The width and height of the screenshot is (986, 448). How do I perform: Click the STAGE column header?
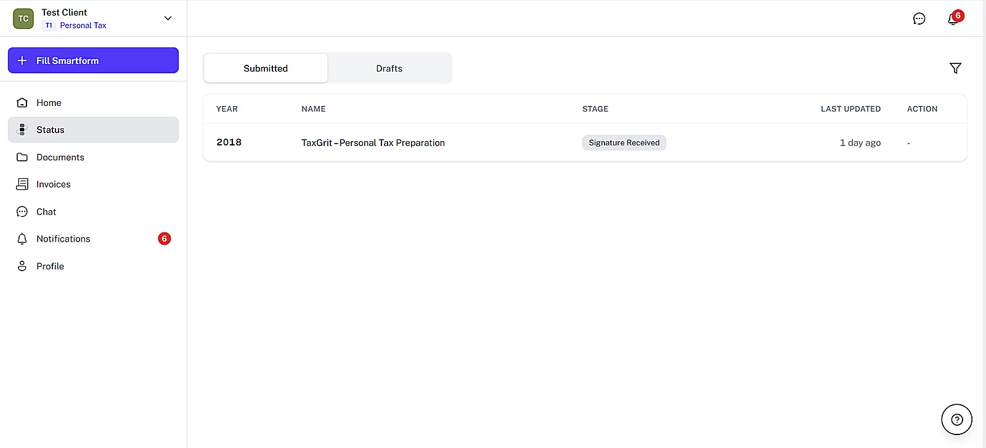click(x=595, y=109)
